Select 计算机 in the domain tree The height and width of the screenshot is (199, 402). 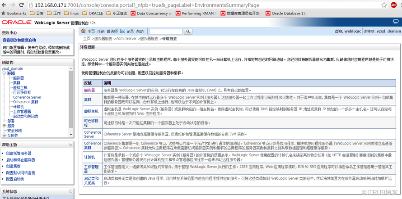(19, 107)
